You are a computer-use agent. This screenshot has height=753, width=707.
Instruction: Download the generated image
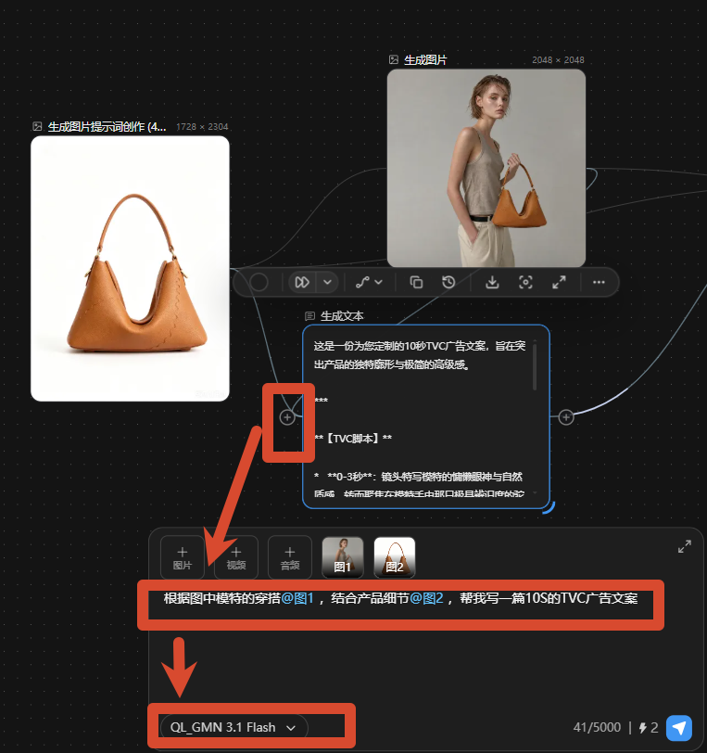pos(492,282)
